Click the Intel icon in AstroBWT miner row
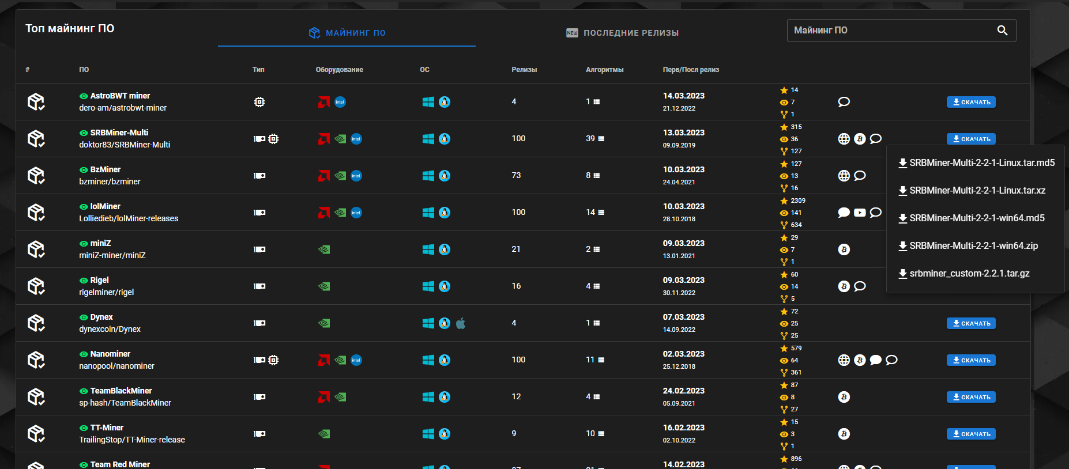1069x469 pixels. point(340,102)
